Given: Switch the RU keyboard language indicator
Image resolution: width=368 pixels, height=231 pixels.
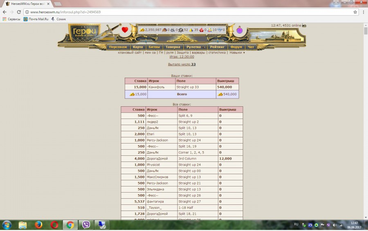Looking at the screenshot, I should [x=296, y=224].
